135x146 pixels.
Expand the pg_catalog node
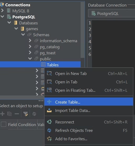tap(30, 46)
